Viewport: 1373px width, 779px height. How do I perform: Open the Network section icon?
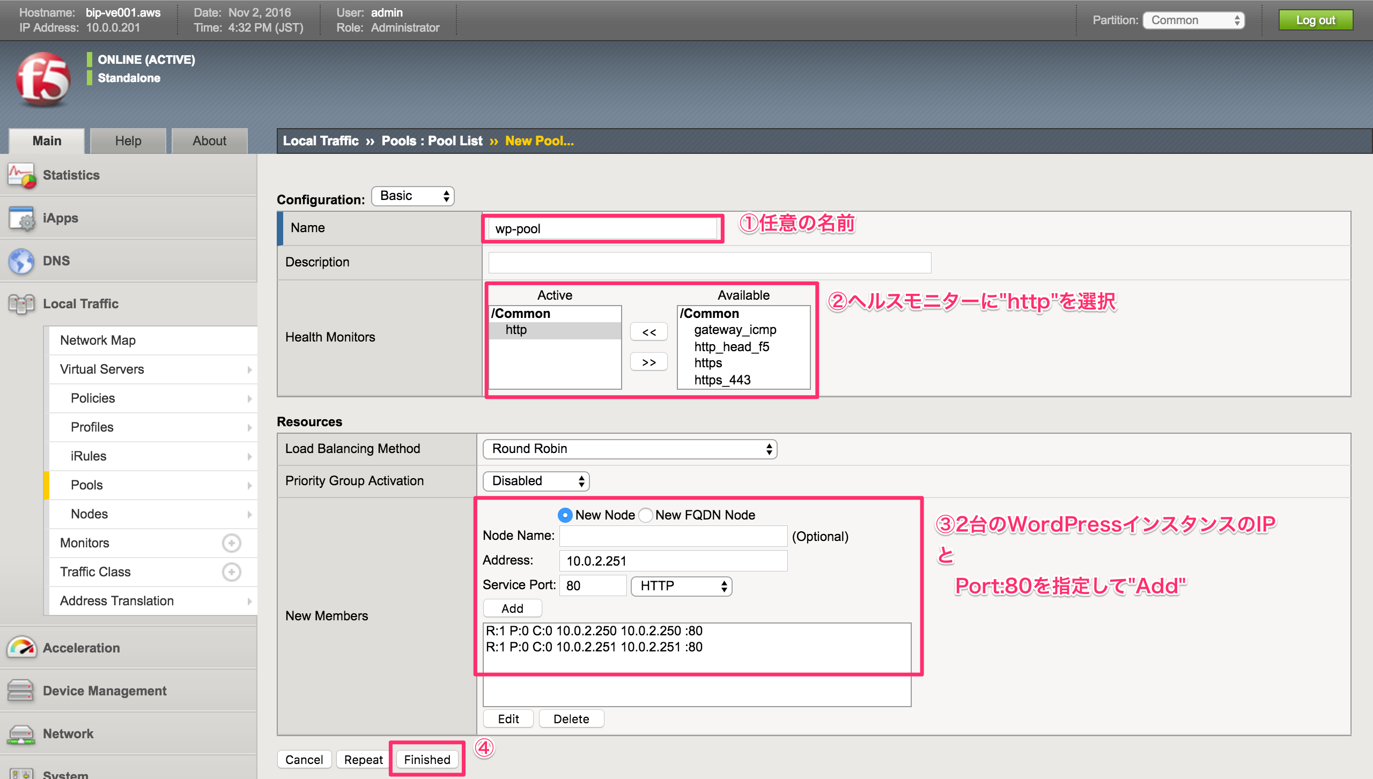(x=20, y=733)
